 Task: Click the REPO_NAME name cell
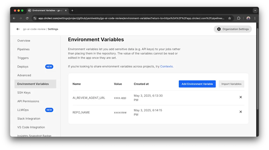(x=81, y=112)
